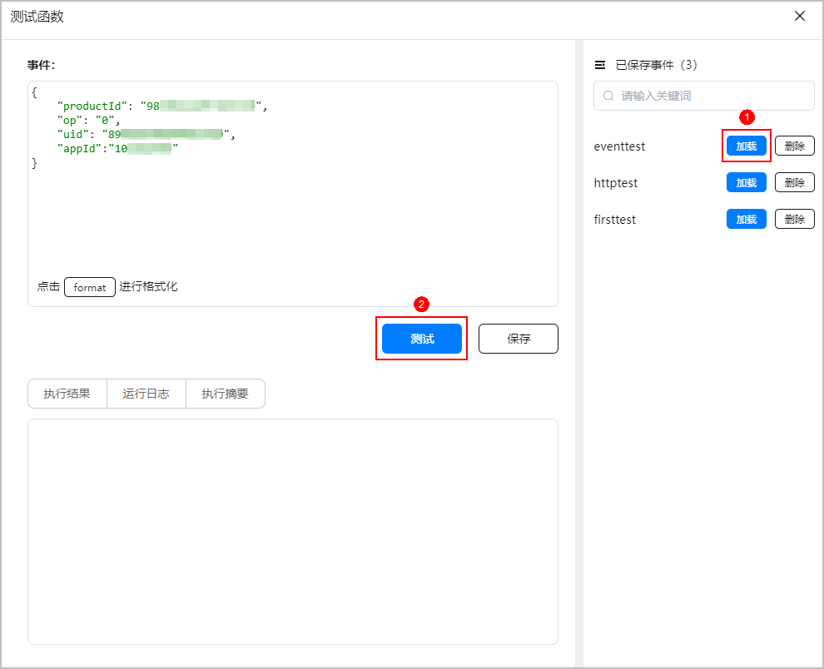
Task: Load the eventtest saved event
Action: pos(746,146)
